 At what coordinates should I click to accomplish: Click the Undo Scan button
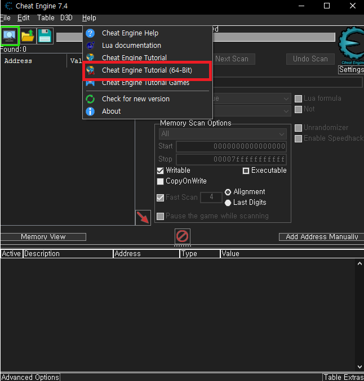click(x=310, y=59)
